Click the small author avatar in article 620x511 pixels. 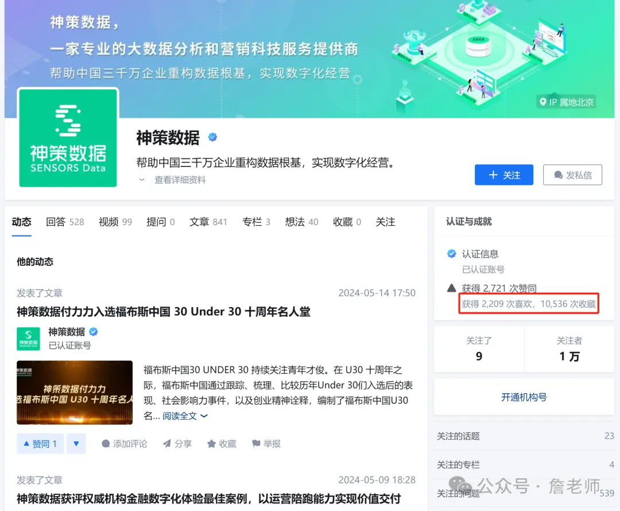[28, 339]
